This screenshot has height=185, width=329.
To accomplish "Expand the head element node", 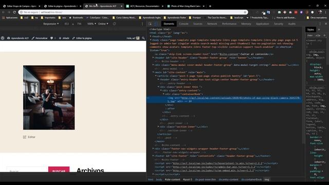I will click(151, 36).
